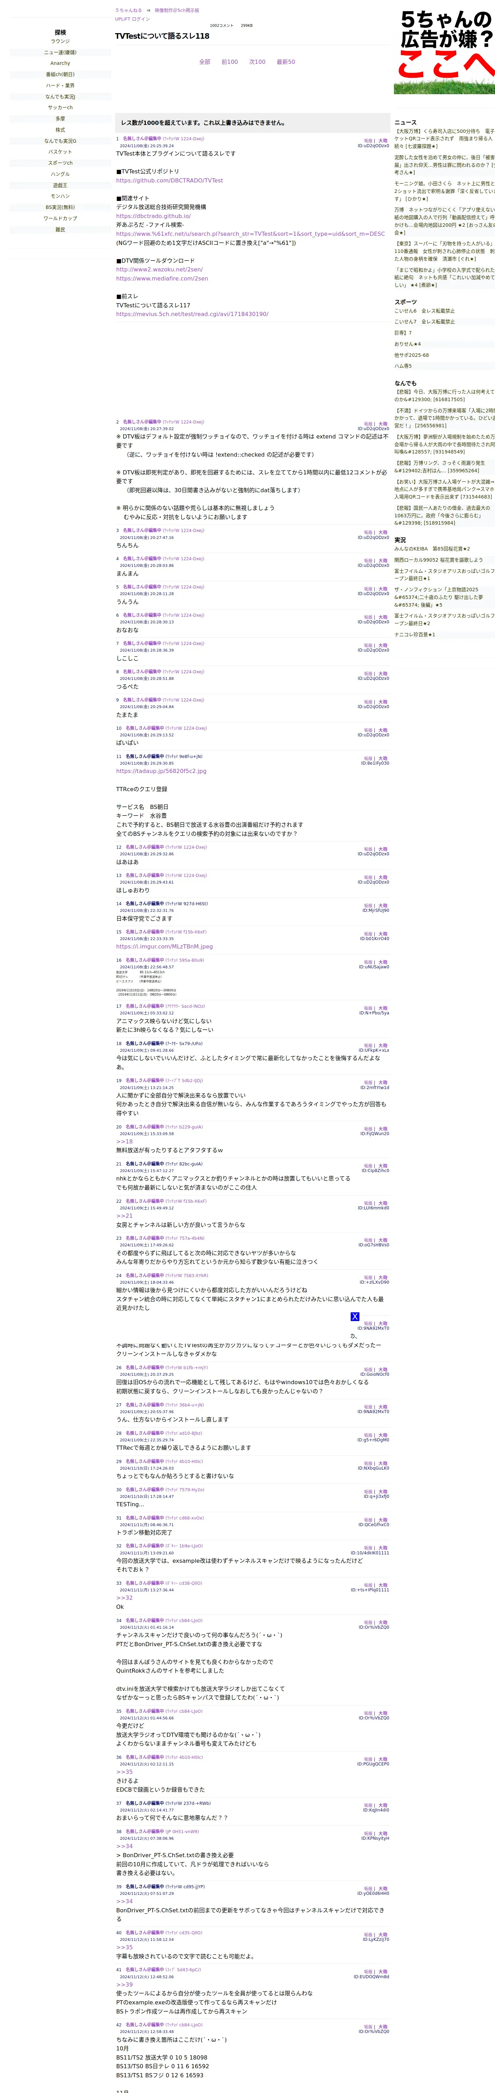This screenshot has width=495, height=2093.
Task: Open BS実況(無料) in the sidebar
Action: (60, 207)
